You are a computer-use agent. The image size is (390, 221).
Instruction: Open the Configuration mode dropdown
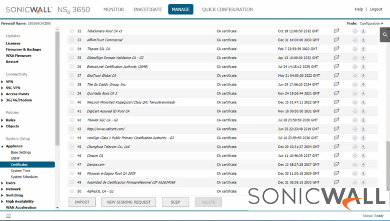click(371, 23)
